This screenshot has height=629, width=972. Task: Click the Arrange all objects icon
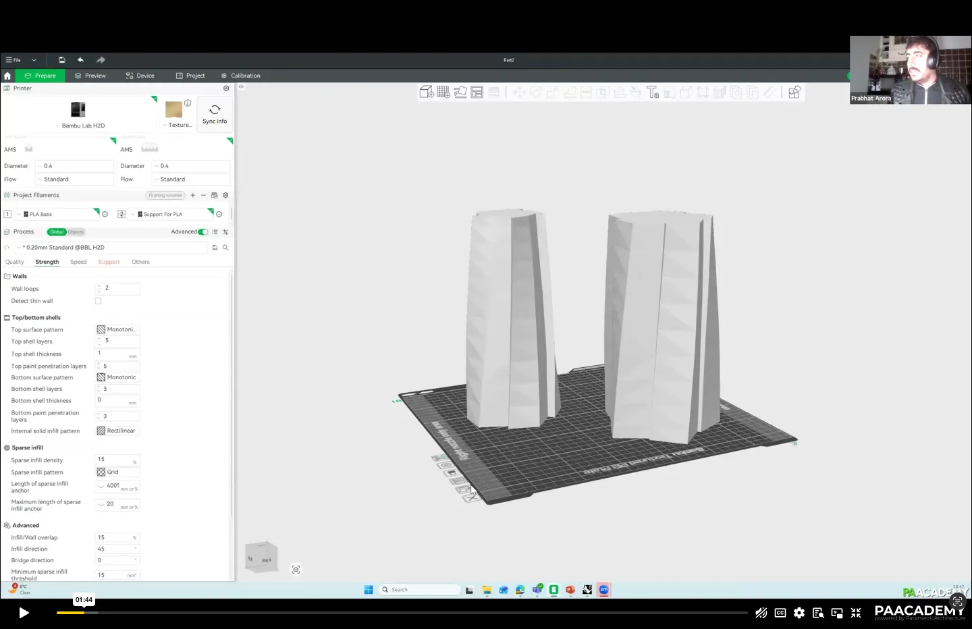477,92
